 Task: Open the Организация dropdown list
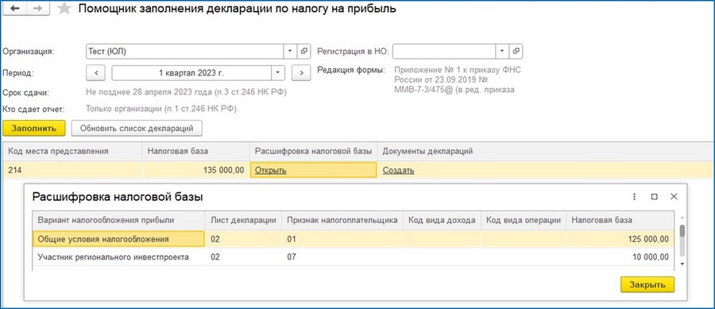[291, 52]
